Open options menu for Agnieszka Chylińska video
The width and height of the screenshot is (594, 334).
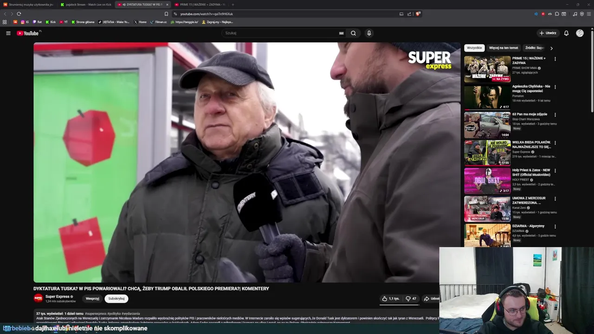(x=555, y=87)
